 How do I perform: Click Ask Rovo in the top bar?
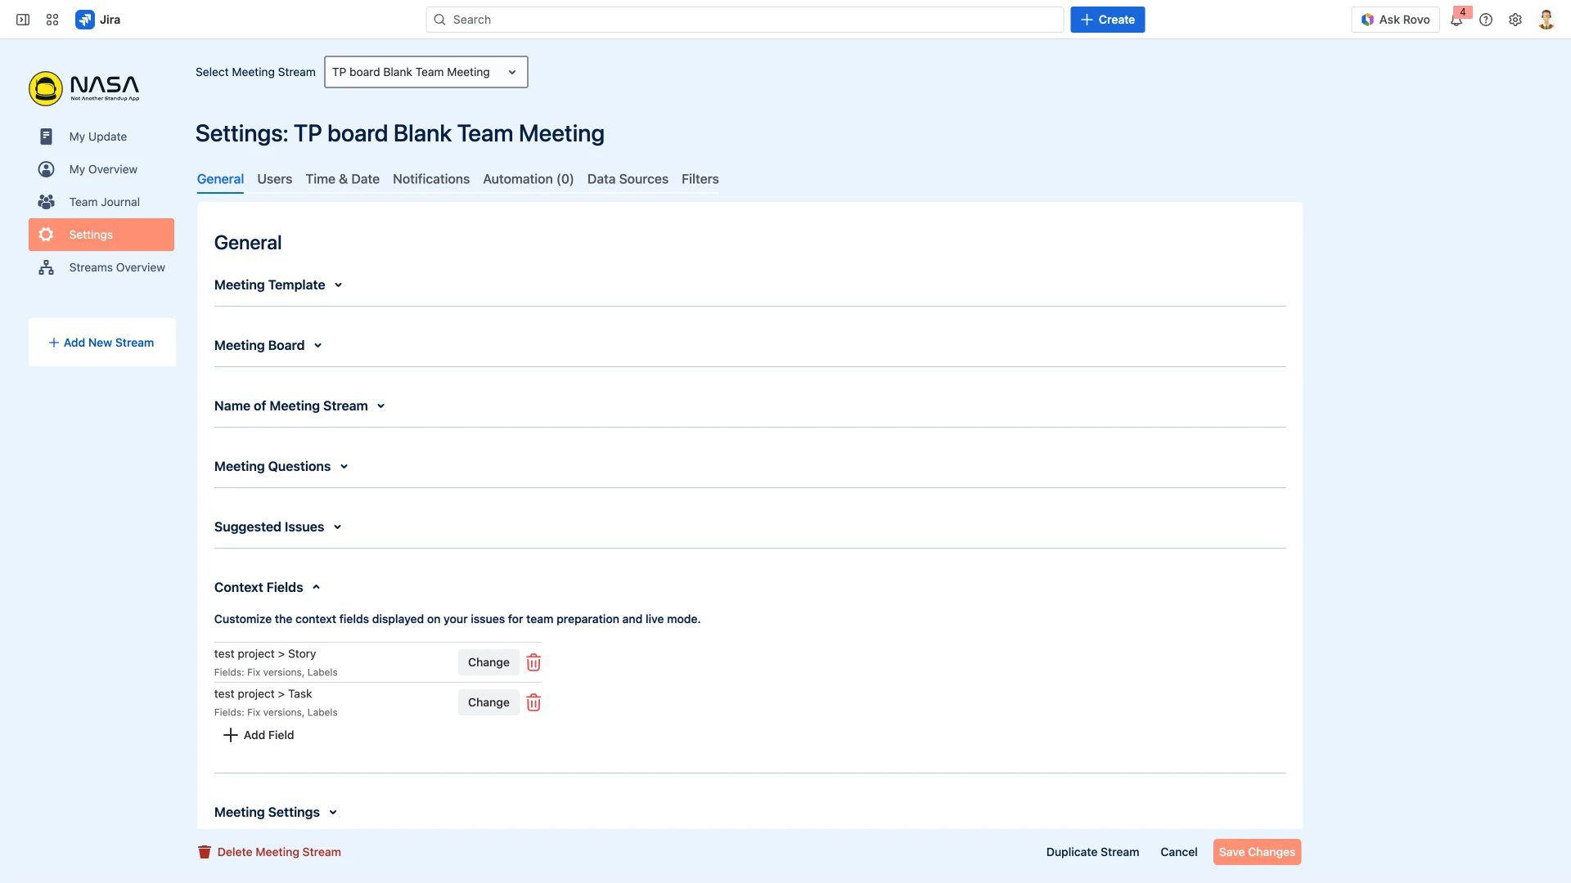[x=1395, y=19]
